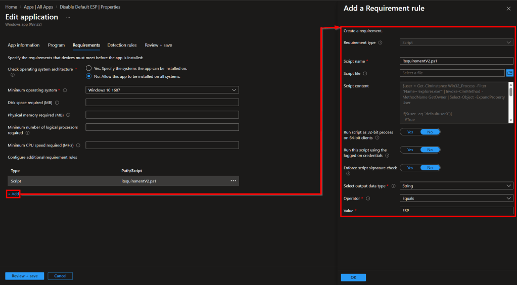
Task: Click the info icon next to Operator label
Action: pyautogui.click(x=367, y=199)
